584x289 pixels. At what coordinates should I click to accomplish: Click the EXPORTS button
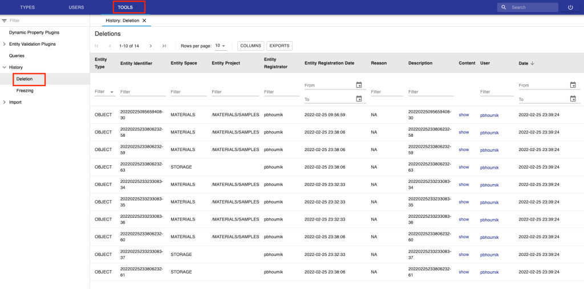point(279,46)
